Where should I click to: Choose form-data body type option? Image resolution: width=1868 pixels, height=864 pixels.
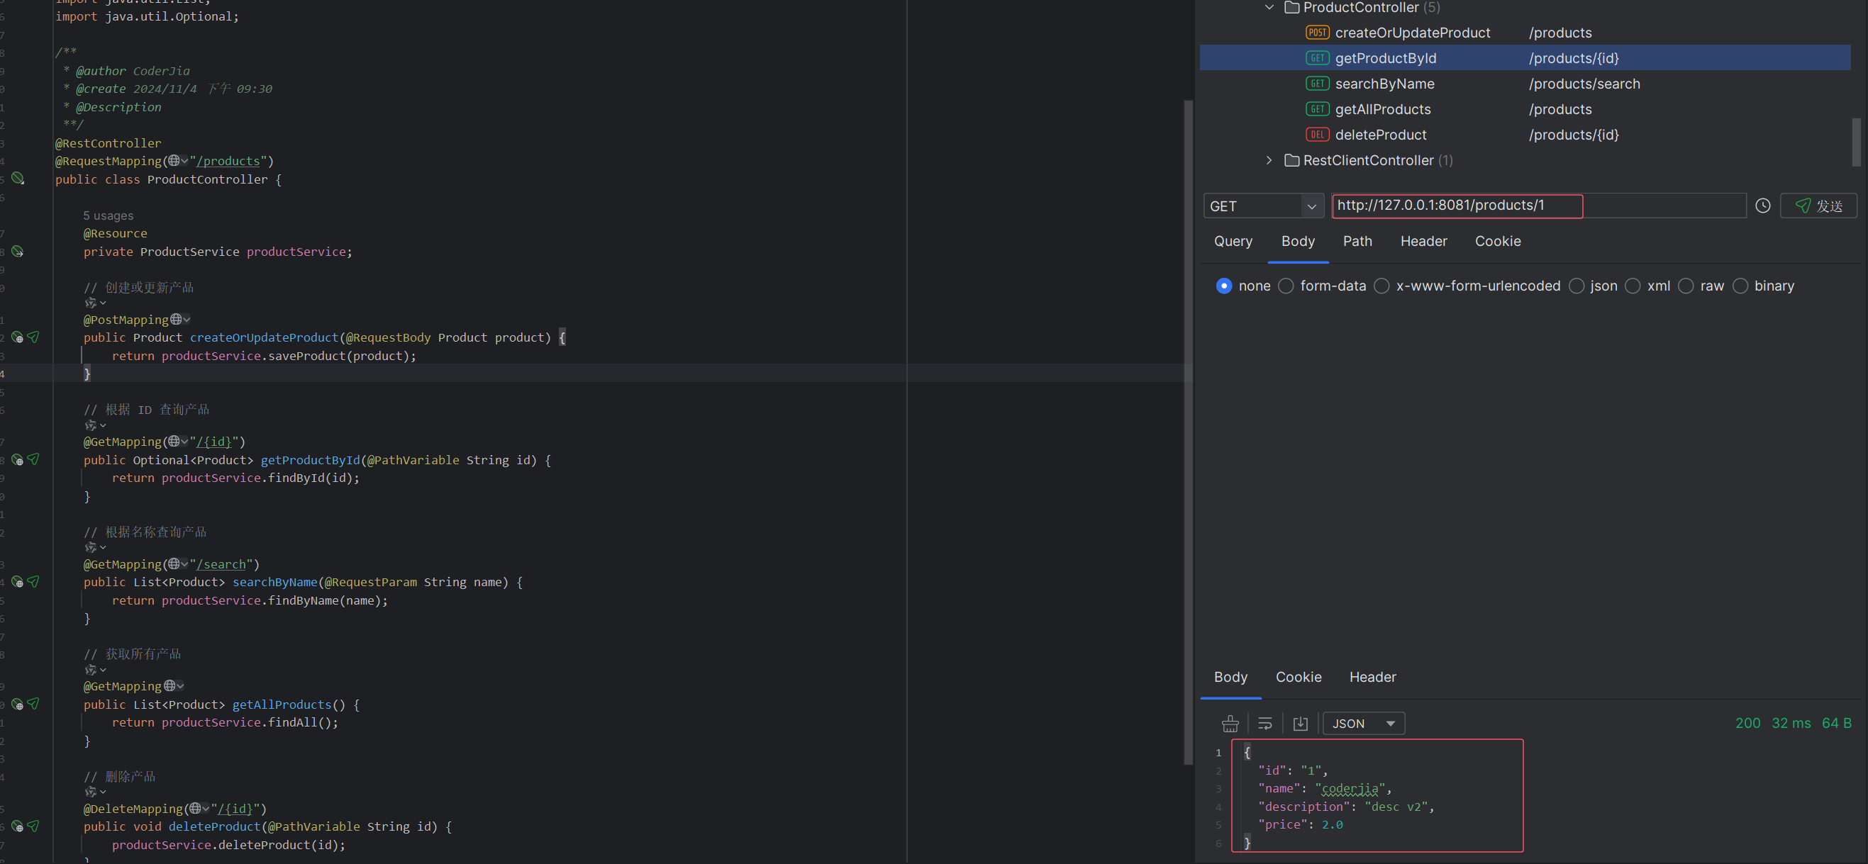[1286, 286]
